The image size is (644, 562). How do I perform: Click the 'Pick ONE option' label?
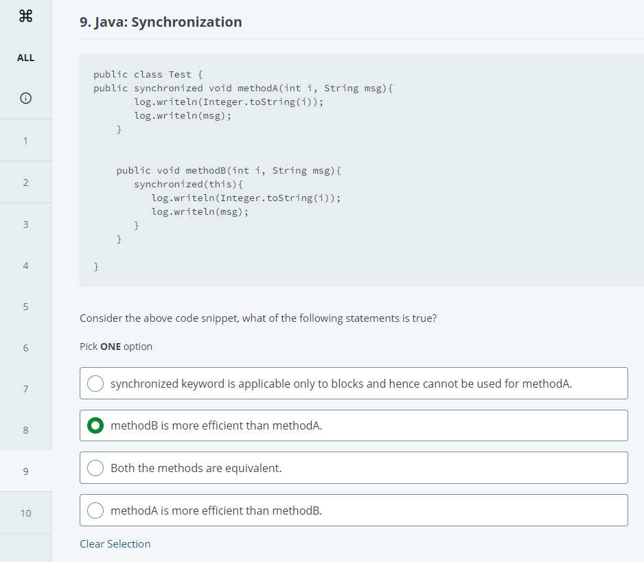(116, 347)
